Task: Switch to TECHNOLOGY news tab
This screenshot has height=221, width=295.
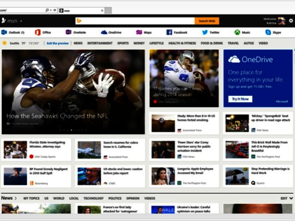Action: [x=94, y=198]
